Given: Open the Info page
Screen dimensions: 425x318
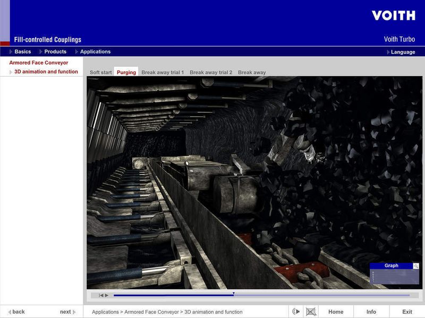Looking at the screenshot, I should (x=371, y=312).
